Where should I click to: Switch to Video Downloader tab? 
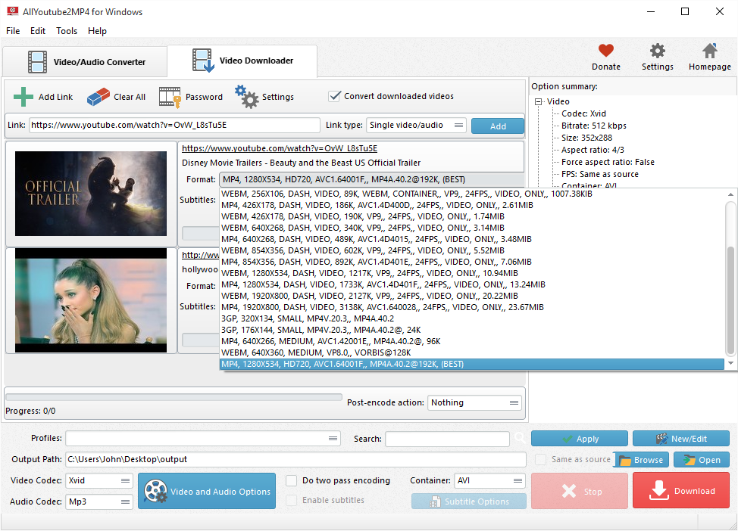click(242, 61)
